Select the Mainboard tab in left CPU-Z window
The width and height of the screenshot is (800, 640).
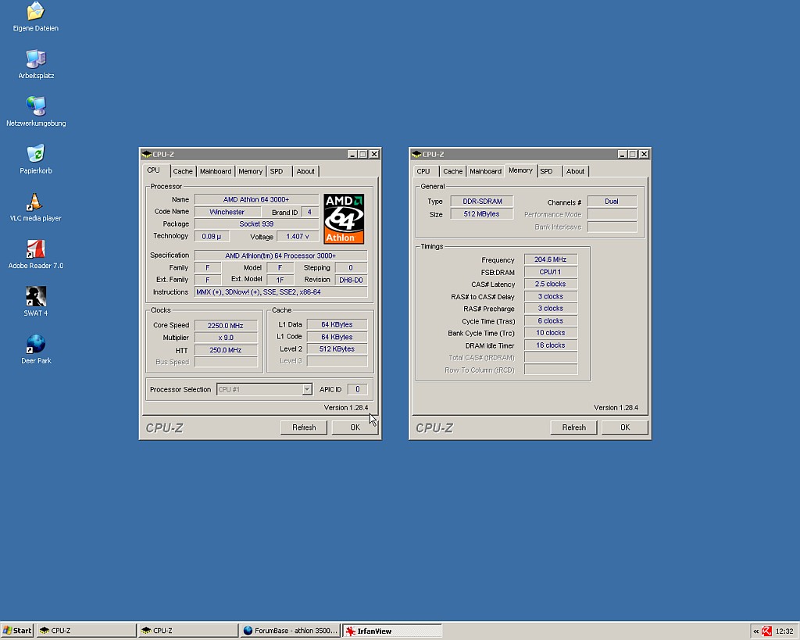tap(216, 171)
